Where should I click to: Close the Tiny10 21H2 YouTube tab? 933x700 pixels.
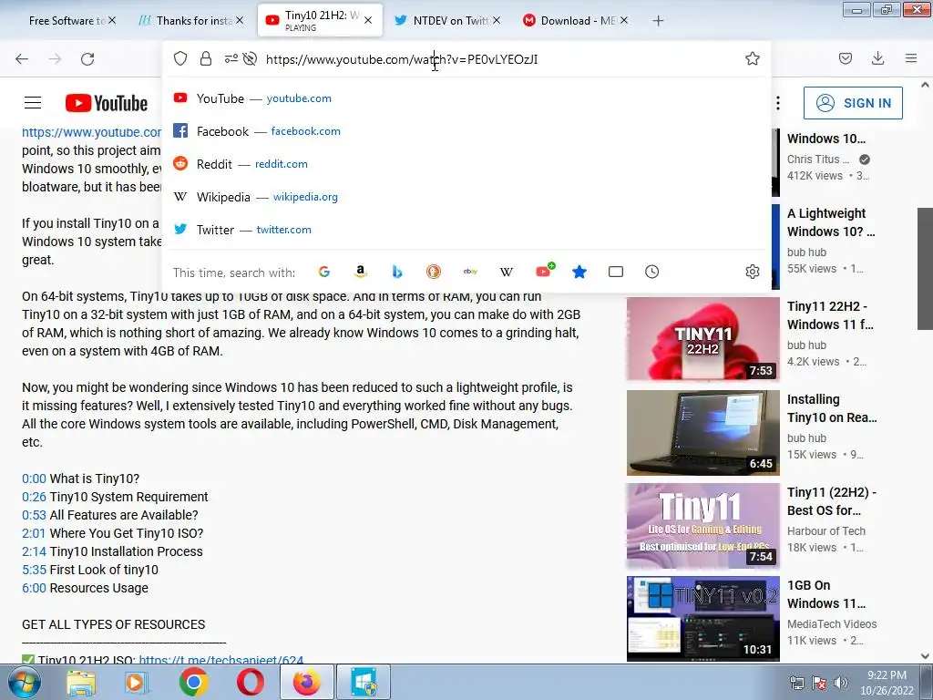pos(368,20)
